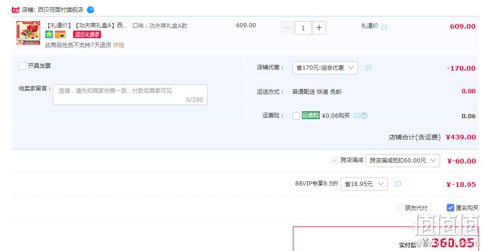Toggle the 跨店满减 checkbox

click(x=334, y=161)
